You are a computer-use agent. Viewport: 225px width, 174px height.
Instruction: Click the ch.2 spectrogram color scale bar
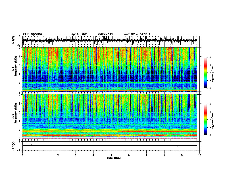[x=205, y=120]
